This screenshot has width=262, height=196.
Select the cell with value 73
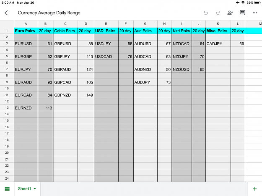164,82
